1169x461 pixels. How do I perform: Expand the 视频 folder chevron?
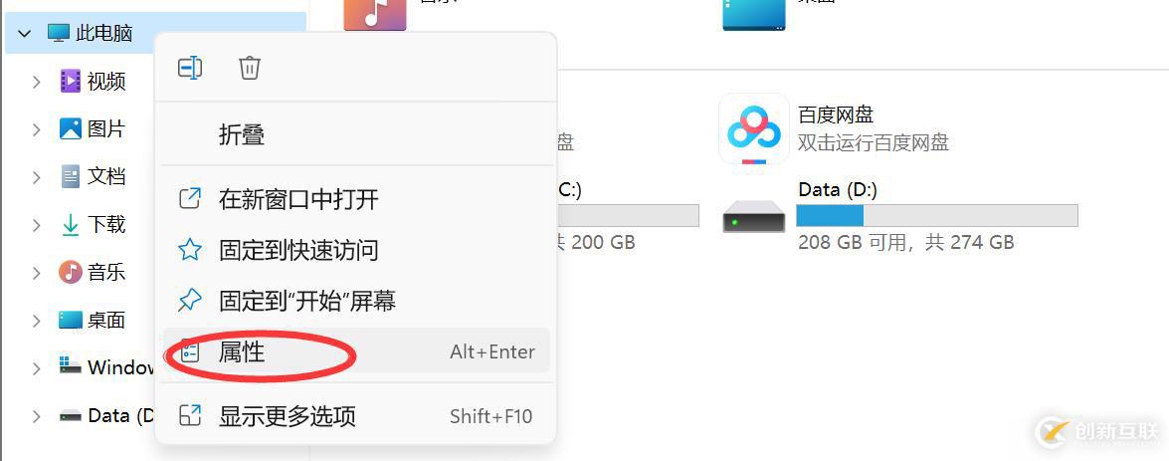pyautogui.click(x=36, y=81)
